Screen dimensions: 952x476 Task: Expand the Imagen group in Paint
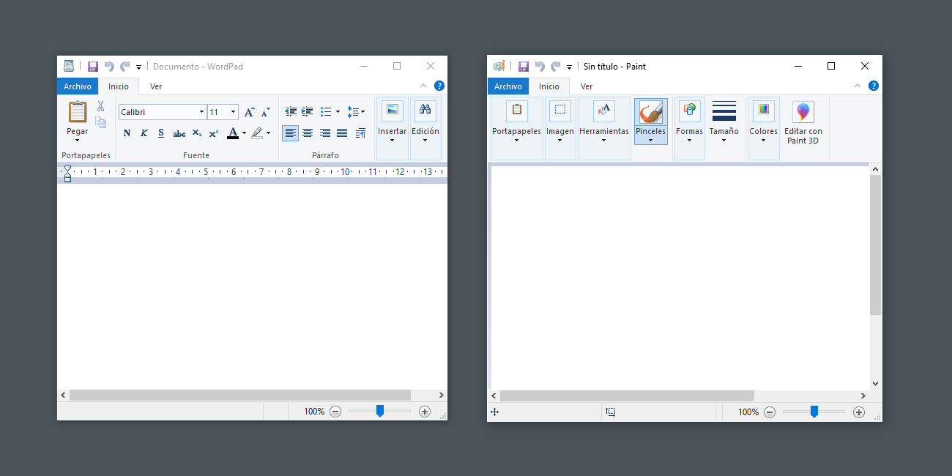pyautogui.click(x=560, y=129)
